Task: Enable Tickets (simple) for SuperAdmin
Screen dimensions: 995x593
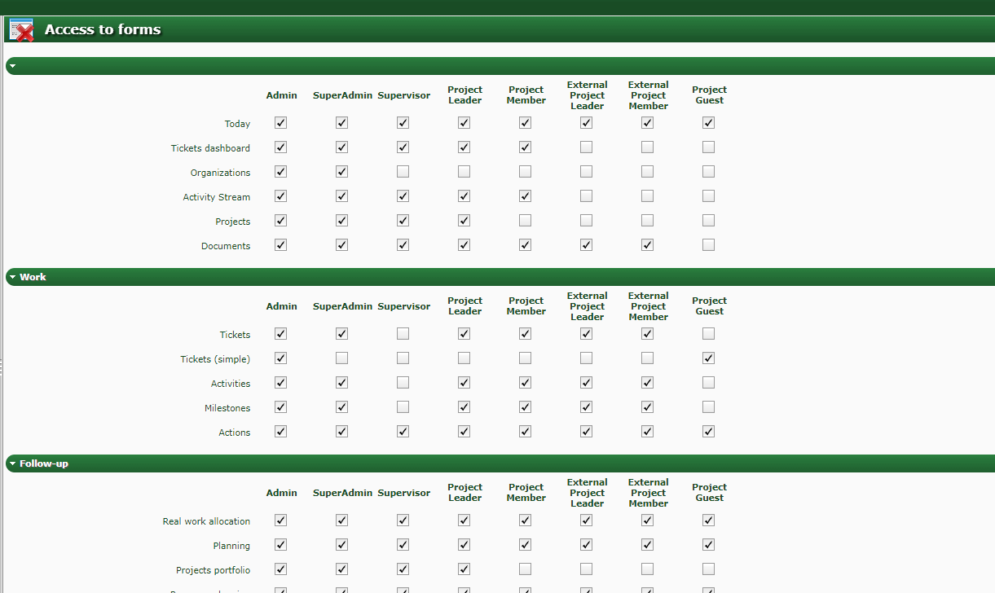Action: click(x=341, y=358)
